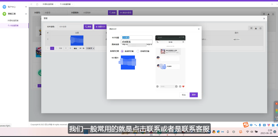Image resolution: width=278 pixels, height=137 pixels.
Task: Click the 账户中心 sidebar icon
Action: pos(4,7)
